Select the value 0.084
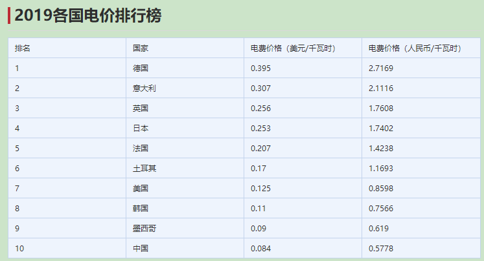The height and width of the screenshot is (261, 484). [x=260, y=248]
